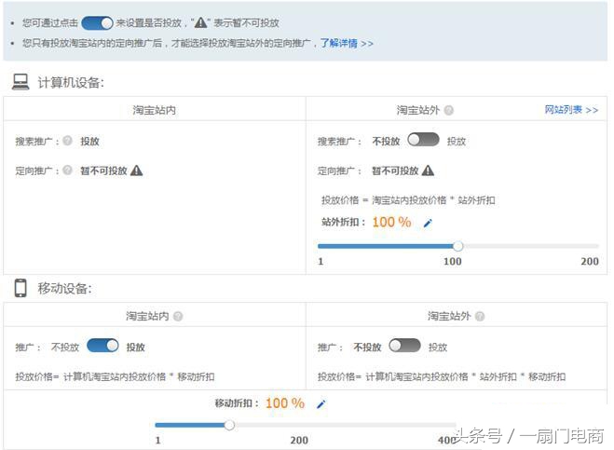Click the 1 mark under 站外折扣 slider

[x=321, y=261]
